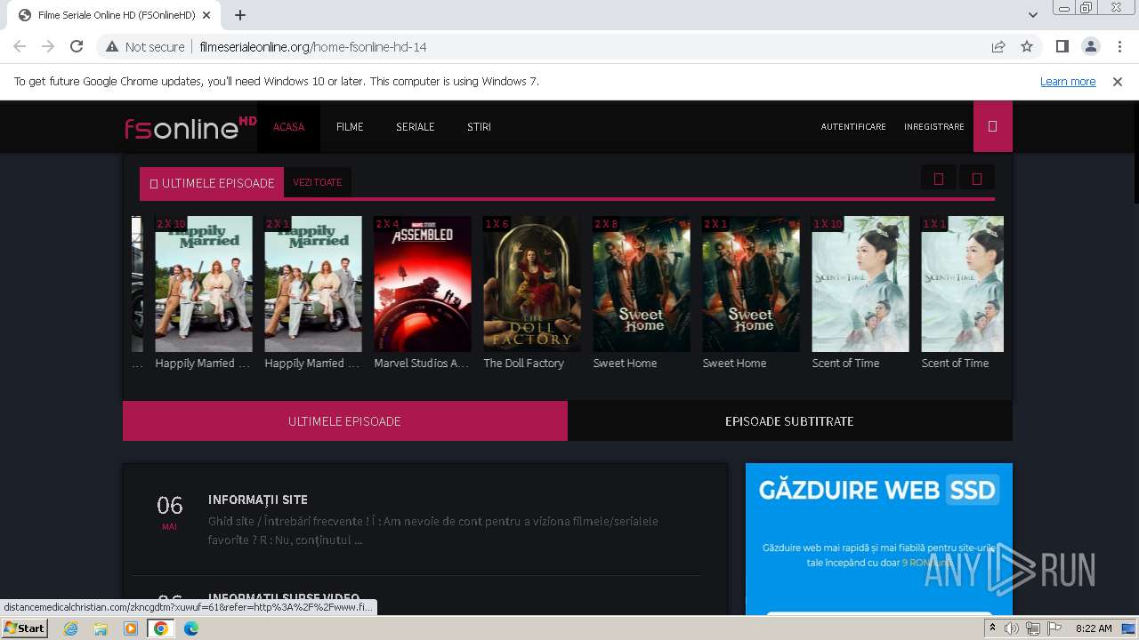Open the Not secure site info
1139x640 pixels.
click(145, 46)
